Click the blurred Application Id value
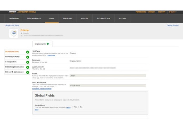The width and height of the screenshot is (183, 130). coord(93,68)
